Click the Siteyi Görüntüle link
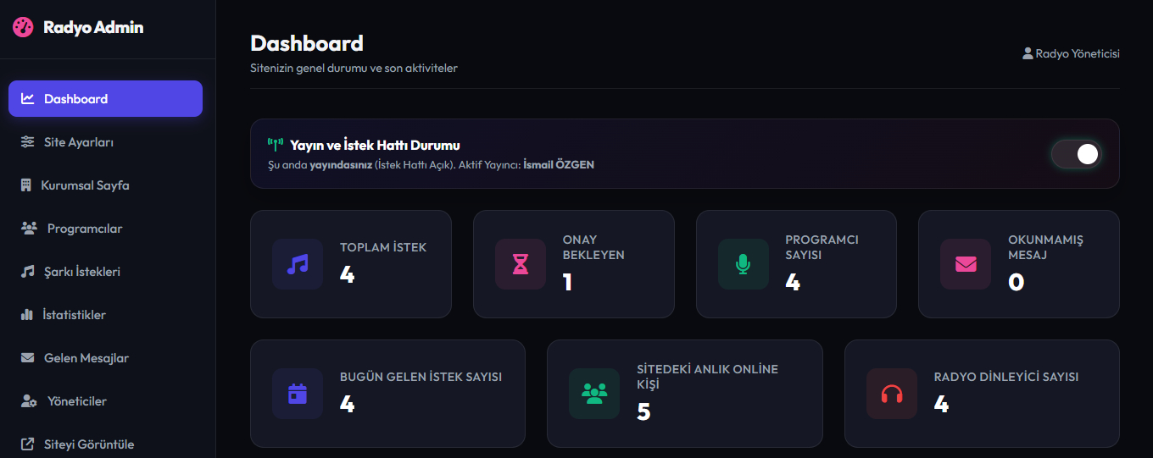The width and height of the screenshot is (1153, 458). click(105, 444)
